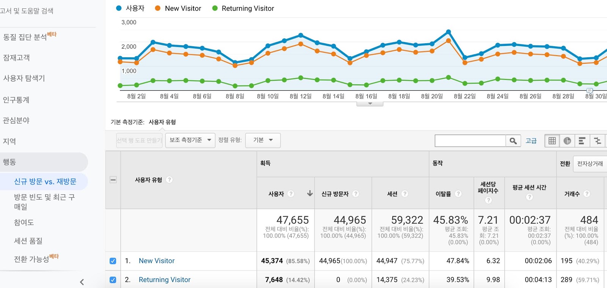Viewport: 607px width, 288px height.
Task: Uncheck the New Visitor row checkbox
Action: click(113, 261)
